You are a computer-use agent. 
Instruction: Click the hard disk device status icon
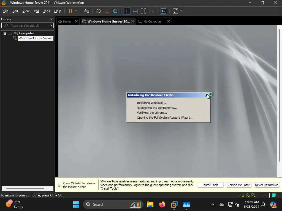coord(242,196)
